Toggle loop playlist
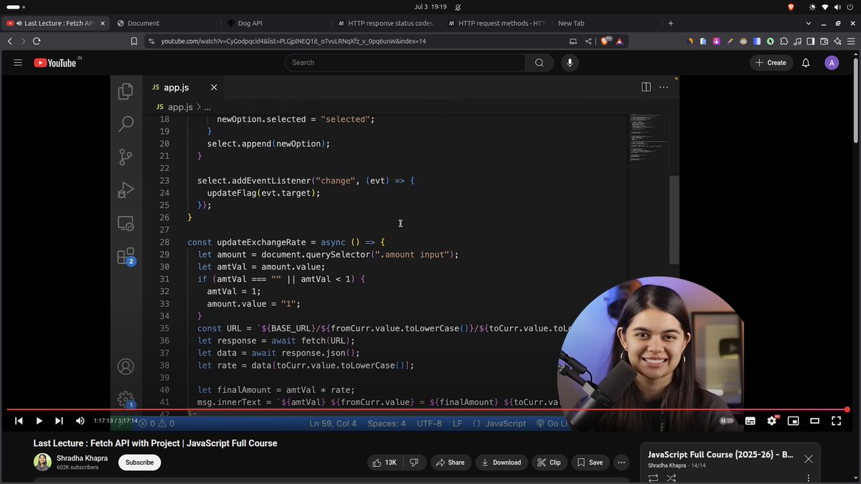This screenshot has width=861, height=484. 653,478
